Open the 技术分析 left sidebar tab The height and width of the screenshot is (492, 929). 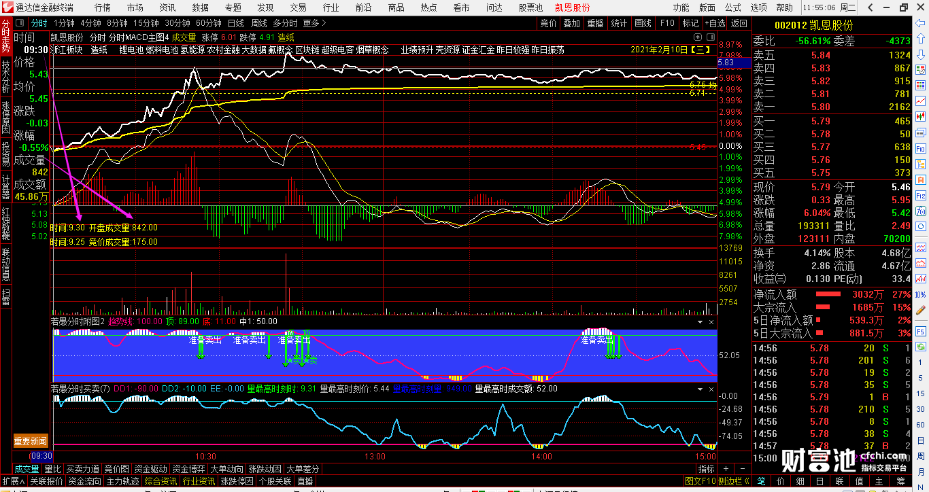pos(5,76)
